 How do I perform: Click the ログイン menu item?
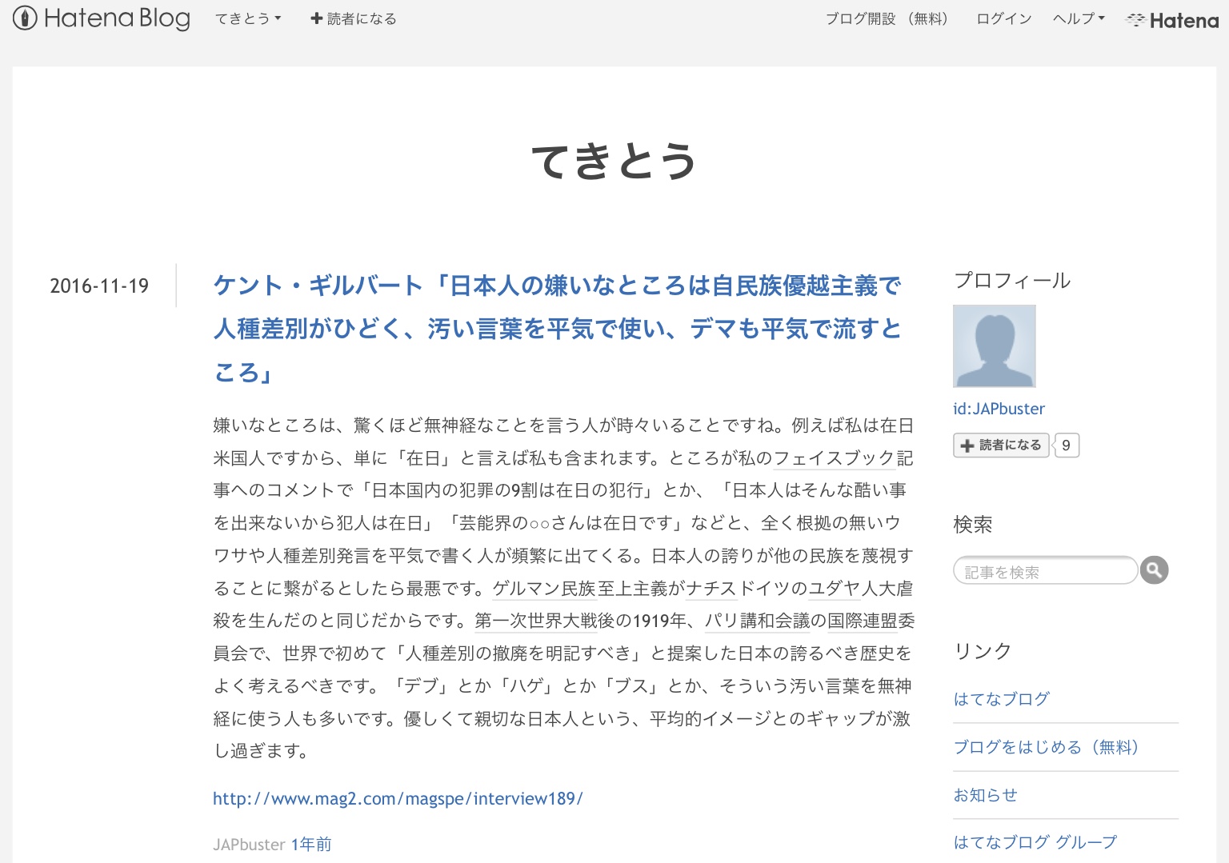[1003, 18]
